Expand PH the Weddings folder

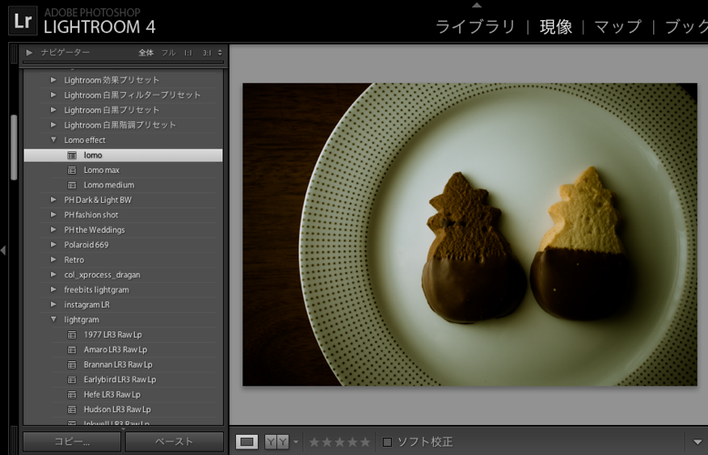tap(53, 229)
